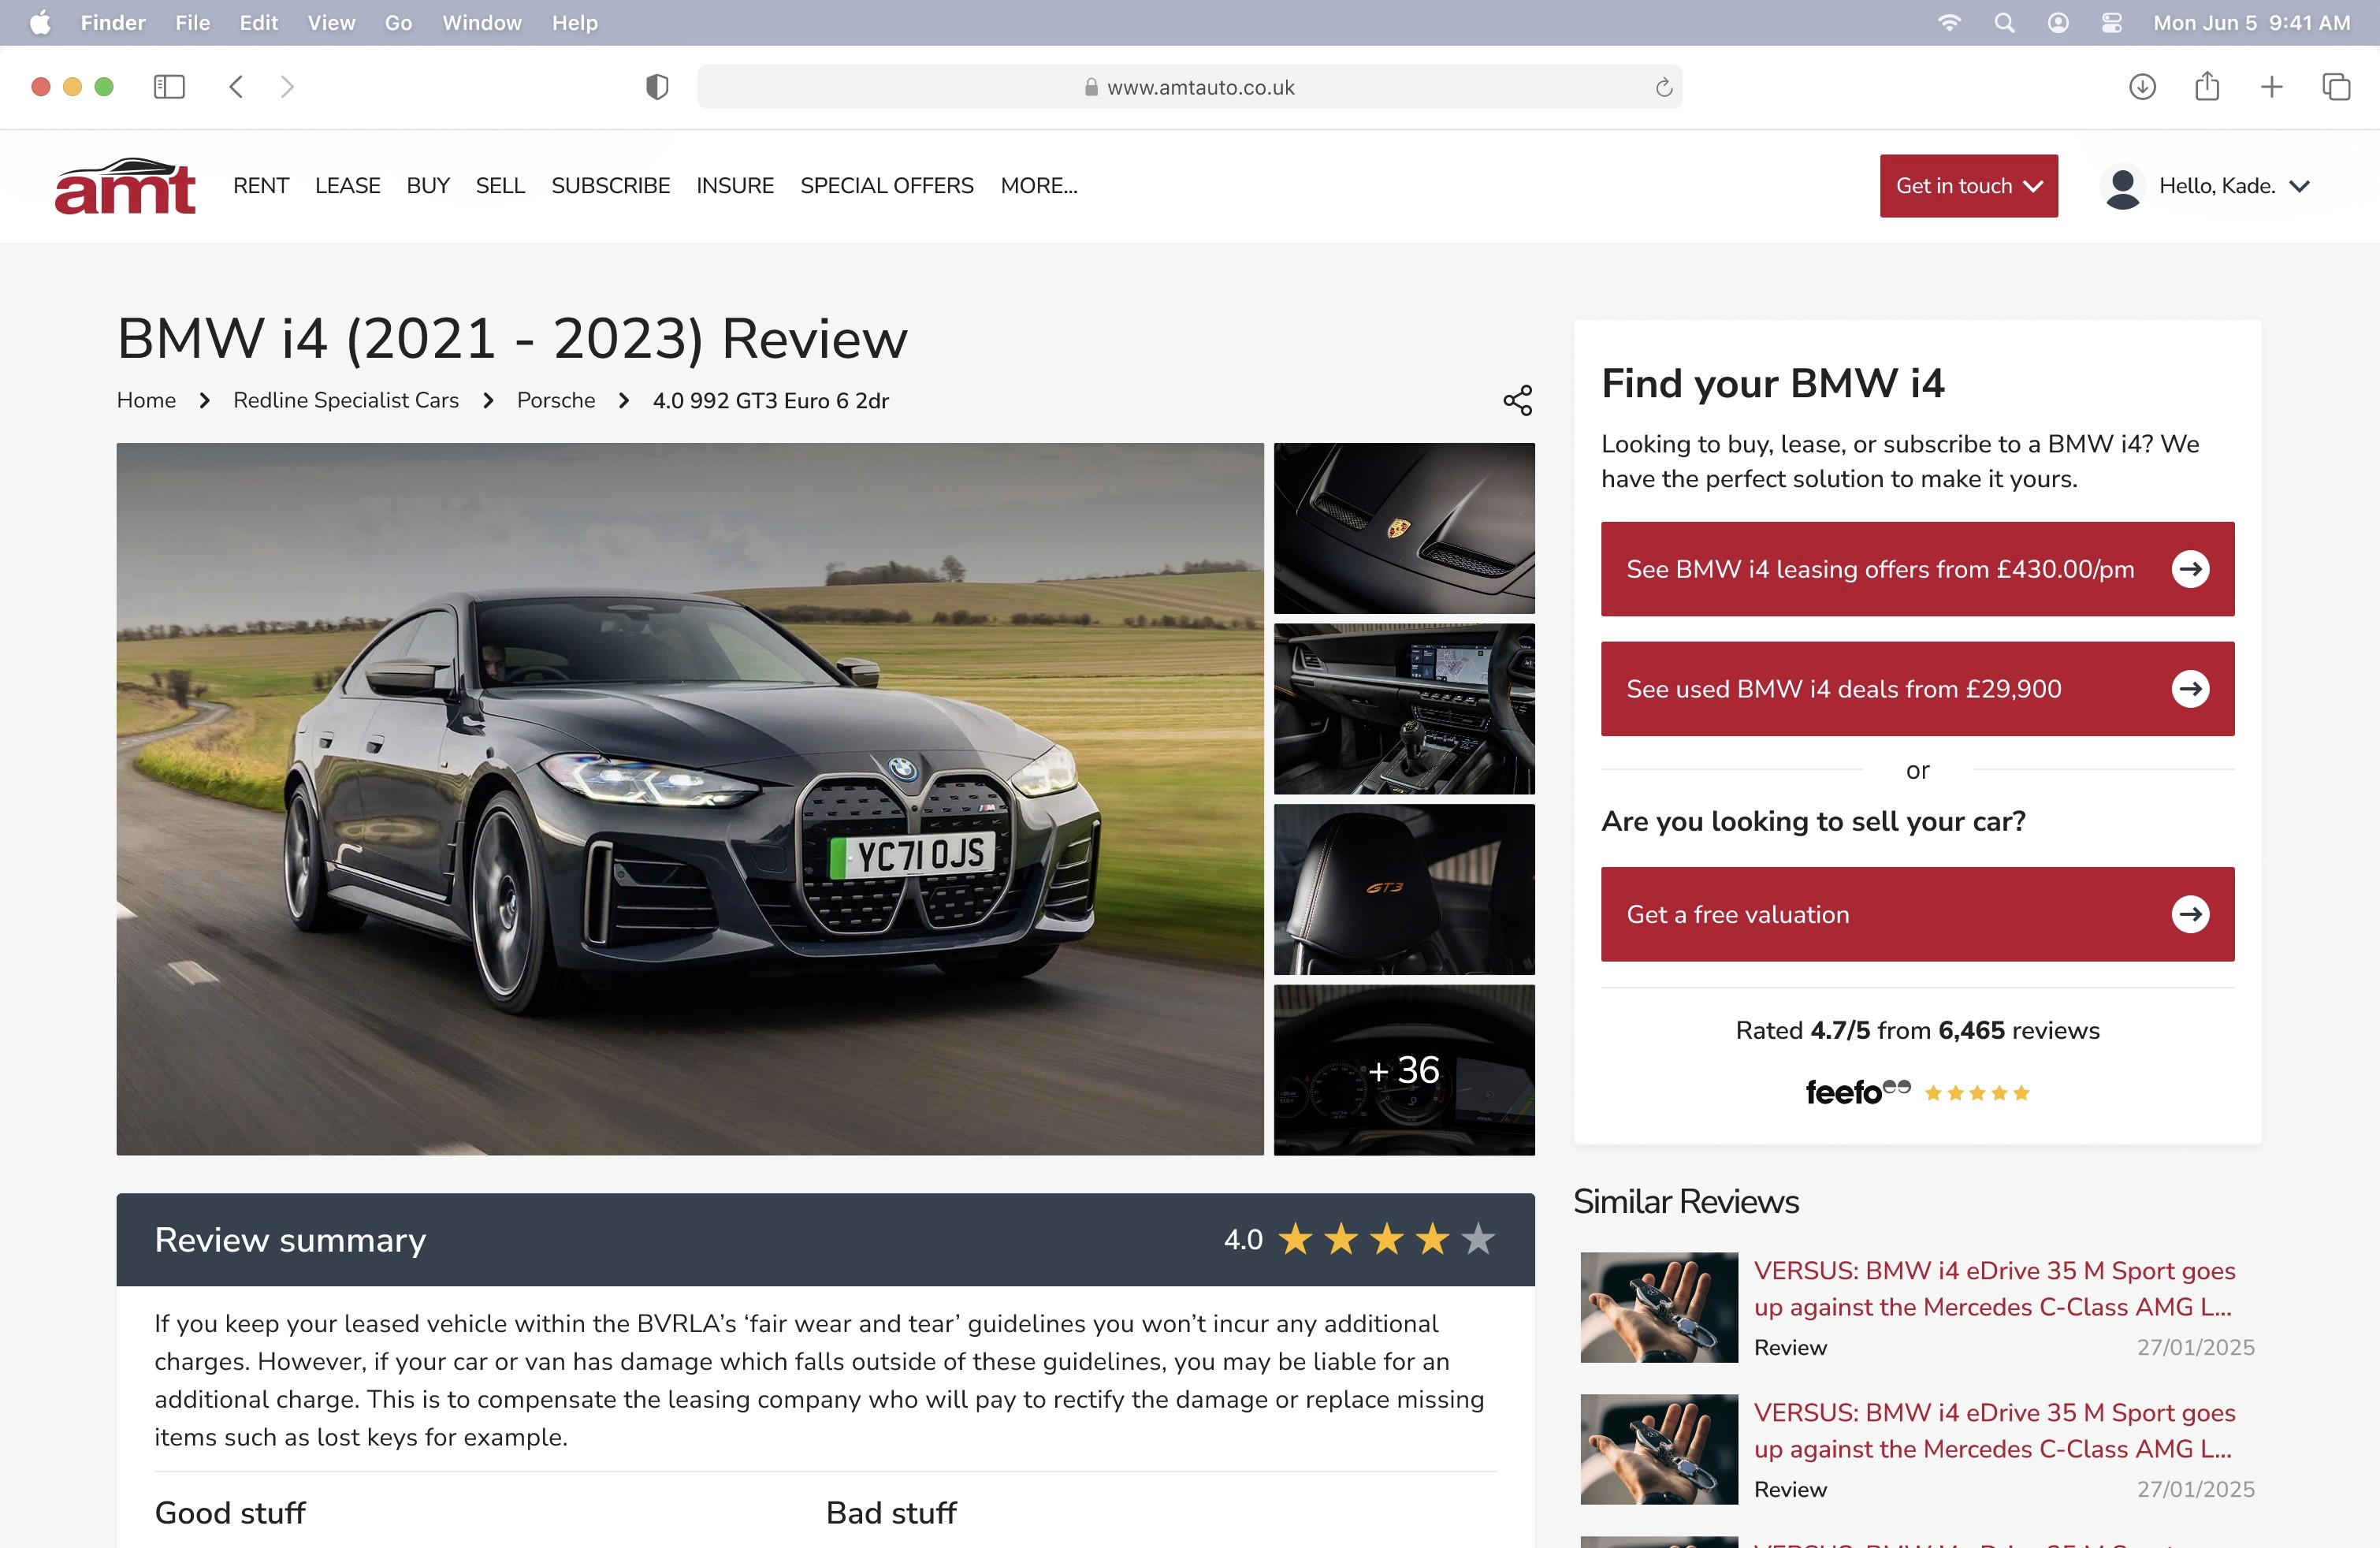This screenshot has height=1548, width=2380.
Task: Open the interior dashboard thumbnail
Action: pyautogui.click(x=1404, y=709)
